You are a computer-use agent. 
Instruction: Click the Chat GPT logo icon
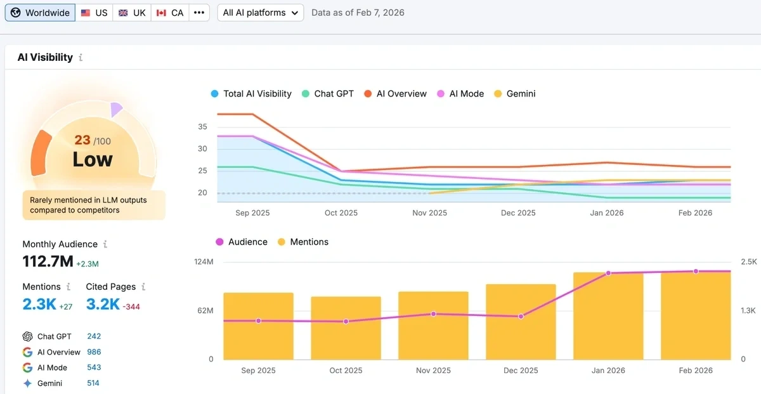pyautogui.click(x=27, y=336)
